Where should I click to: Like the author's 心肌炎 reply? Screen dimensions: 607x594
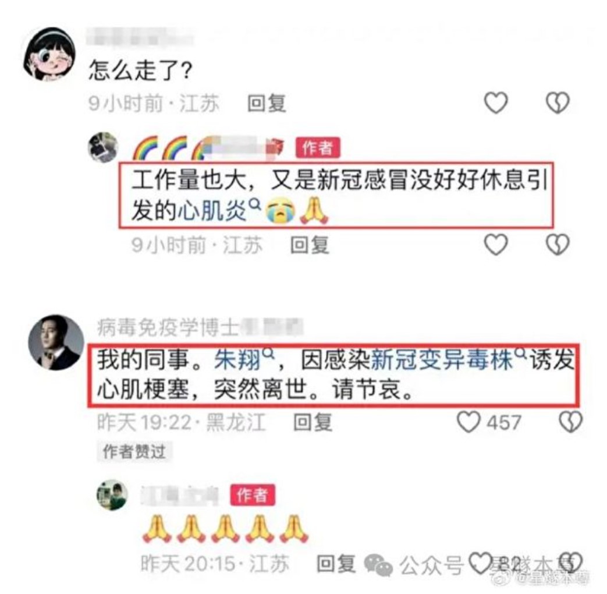[496, 245]
